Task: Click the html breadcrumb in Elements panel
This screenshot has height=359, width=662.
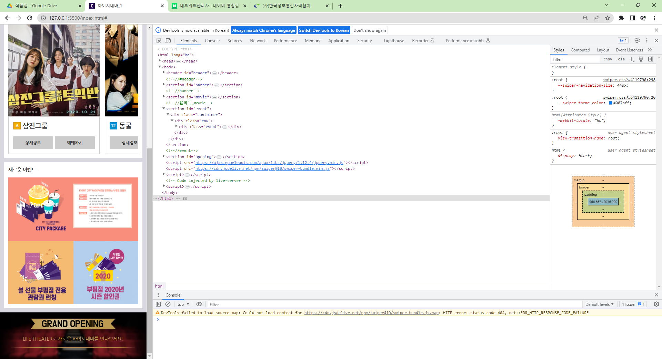Action: (x=159, y=286)
